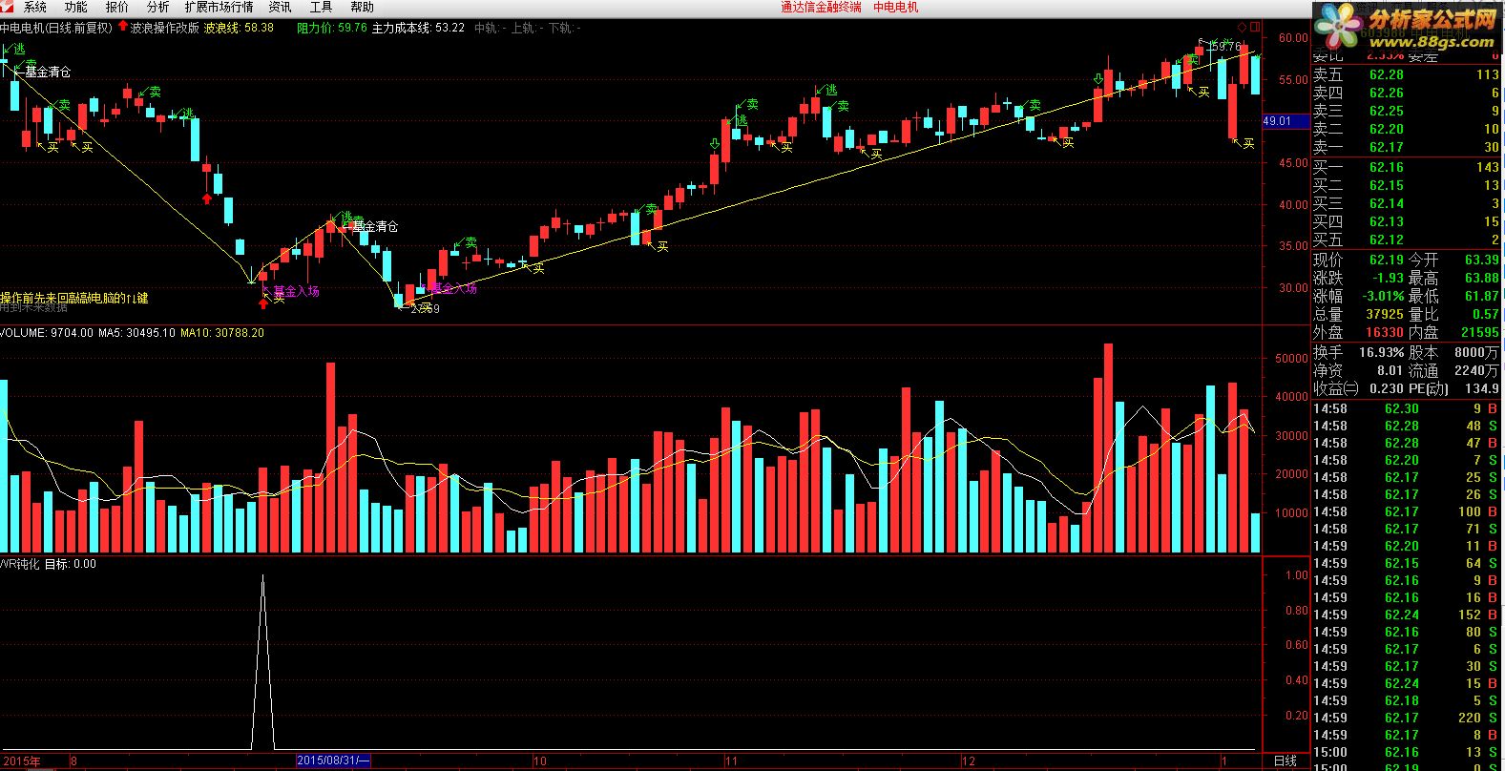Click the 14:58 tick trade with volume 100
The height and width of the screenshot is (771, 1505).
[x=1407, y=511]
